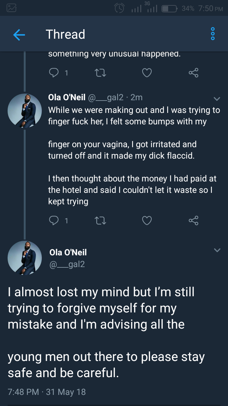The width and height of the screenshot is (228, 406).
Task: Tap the Thread title in the header
Action: (x=65, y=34)
